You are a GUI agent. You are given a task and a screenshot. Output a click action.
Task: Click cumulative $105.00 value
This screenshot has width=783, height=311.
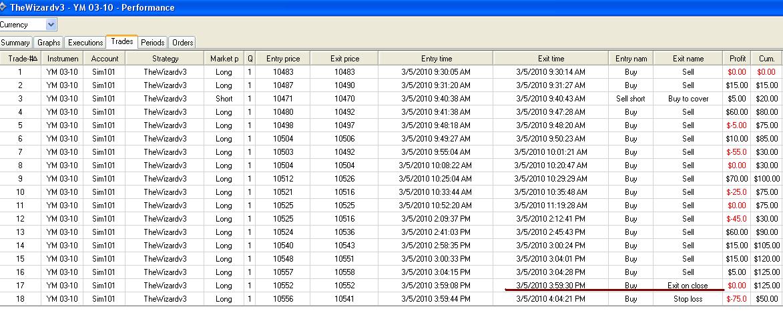766,246
